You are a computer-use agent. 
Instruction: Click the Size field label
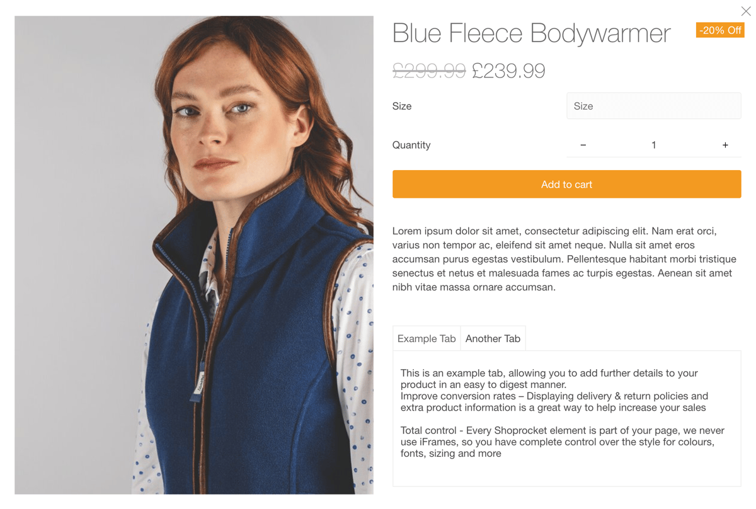click(x=402, y=106)
